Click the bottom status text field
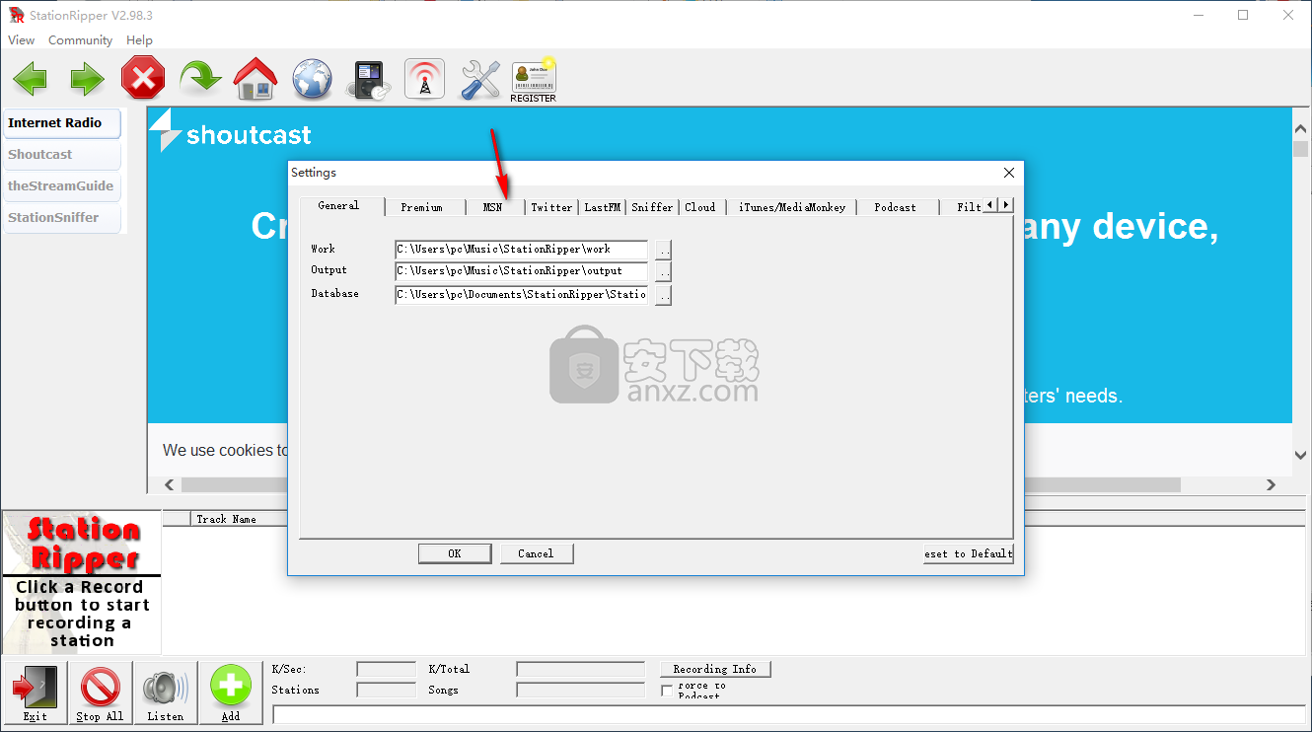The height and width of the screenshot is (732, 1312). [x=789, y=714]
